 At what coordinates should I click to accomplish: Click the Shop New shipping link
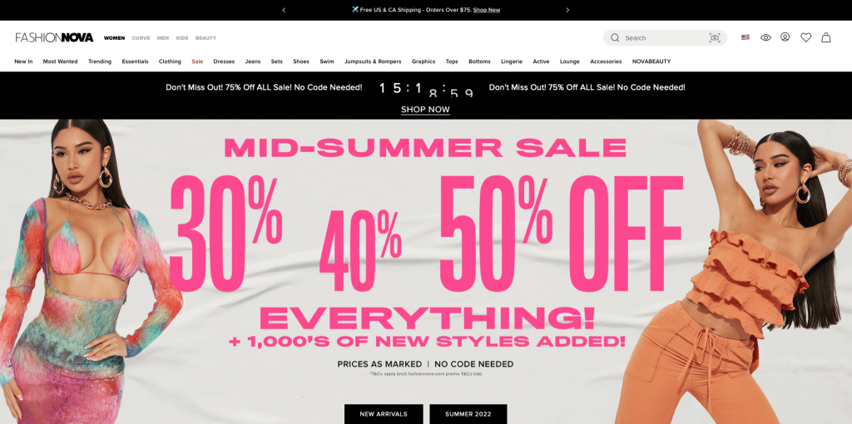click(487, 10)
